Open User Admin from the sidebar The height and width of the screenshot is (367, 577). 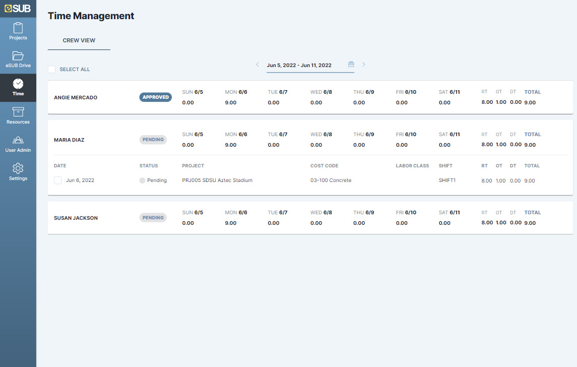18,144
